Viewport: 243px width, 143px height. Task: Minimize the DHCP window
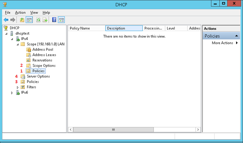point(215,3)
